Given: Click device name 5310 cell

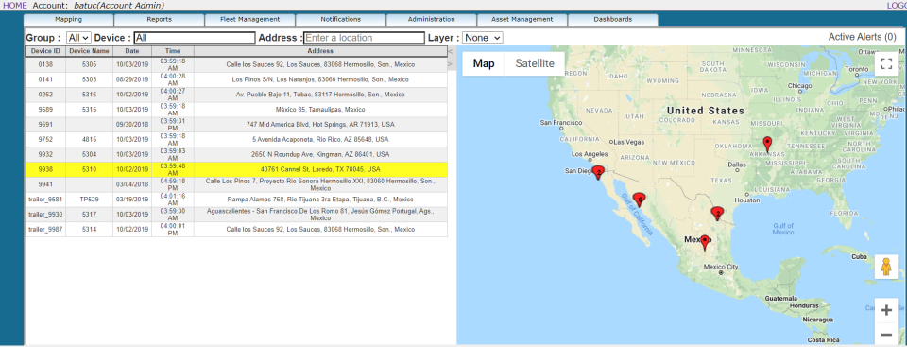Looking at the screenshot, I should point(89,170).
